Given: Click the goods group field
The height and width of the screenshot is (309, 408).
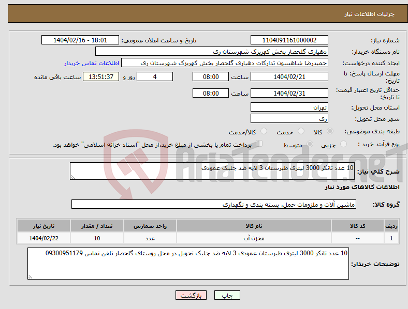Looking at the screenshot, I should click(x=214, y=204).
